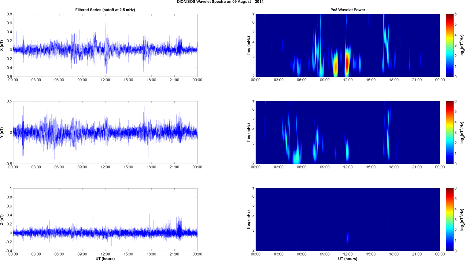Click the "21:00" tick under the Z filtered series
This screenshot has height=261, width=465.
click(x=174, y=254)
